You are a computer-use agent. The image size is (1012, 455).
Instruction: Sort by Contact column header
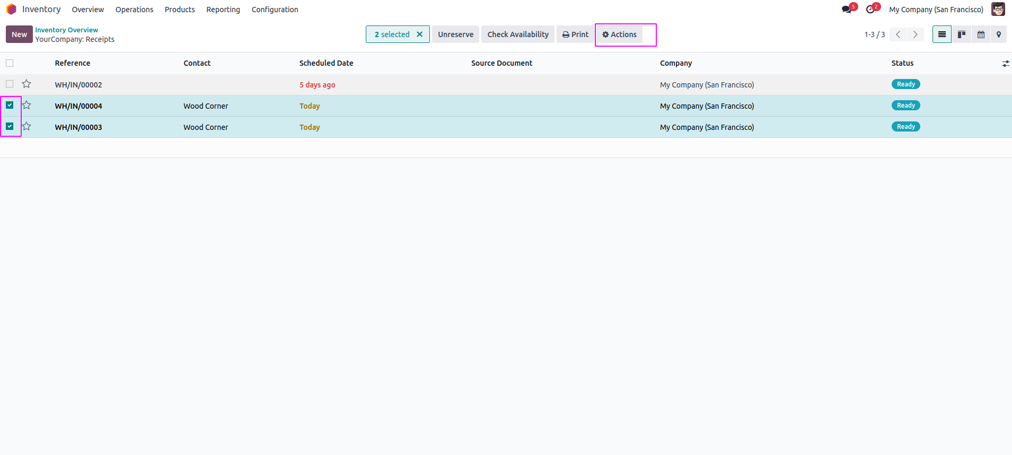tap(197, 63)
